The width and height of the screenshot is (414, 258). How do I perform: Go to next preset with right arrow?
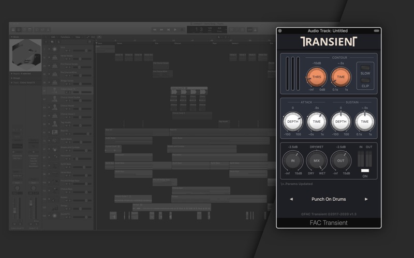coord(366,199)
